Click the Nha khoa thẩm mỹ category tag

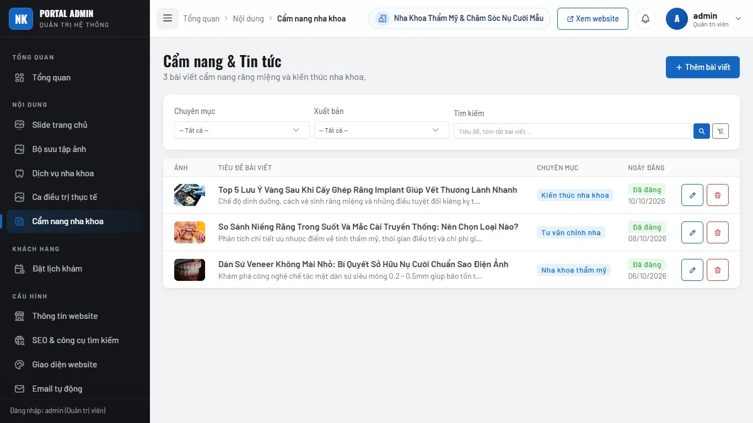pos(574,270)
